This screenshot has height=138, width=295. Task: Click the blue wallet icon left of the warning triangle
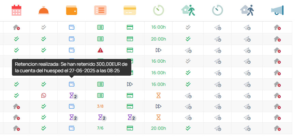[x=72, y=50]
